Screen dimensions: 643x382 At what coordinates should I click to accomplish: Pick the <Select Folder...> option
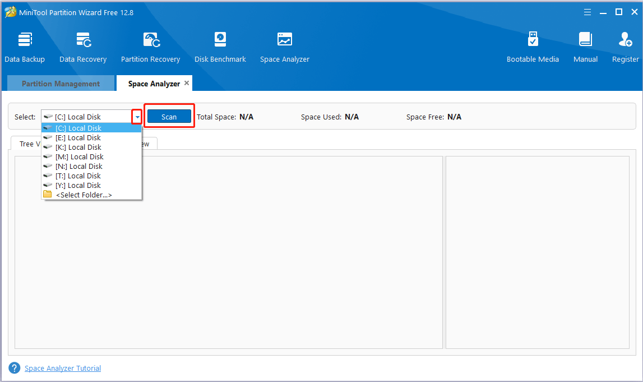(x=91, y=195)
